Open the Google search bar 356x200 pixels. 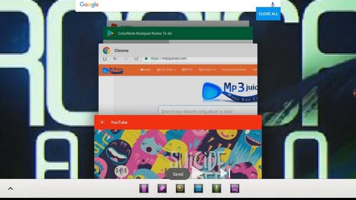(178, 5)
